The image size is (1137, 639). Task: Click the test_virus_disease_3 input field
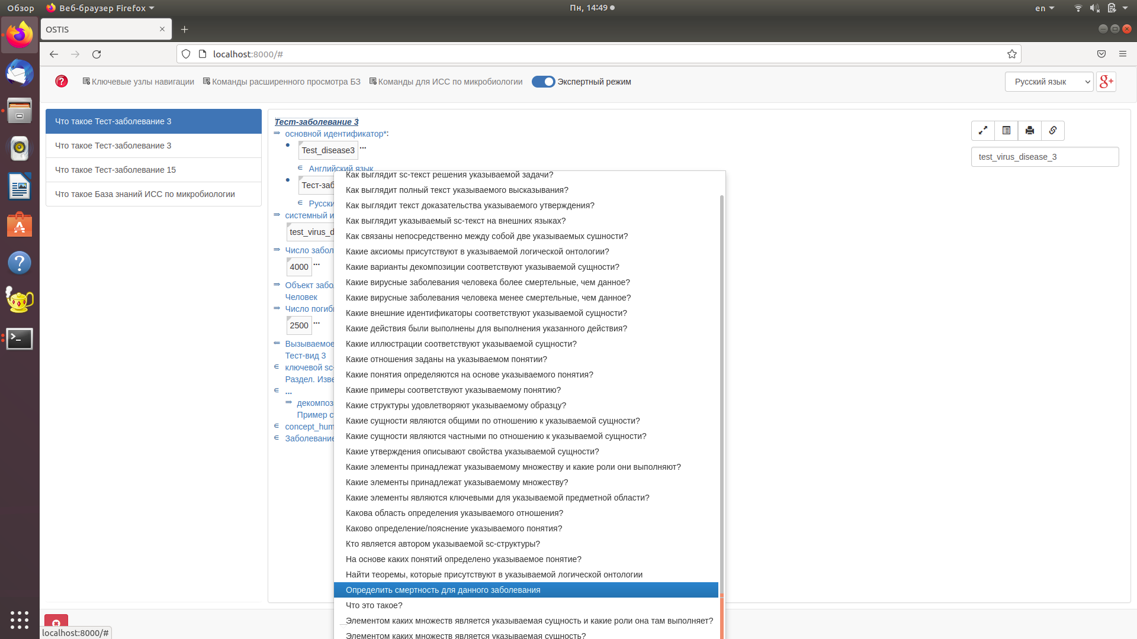tap(1045, 157)
